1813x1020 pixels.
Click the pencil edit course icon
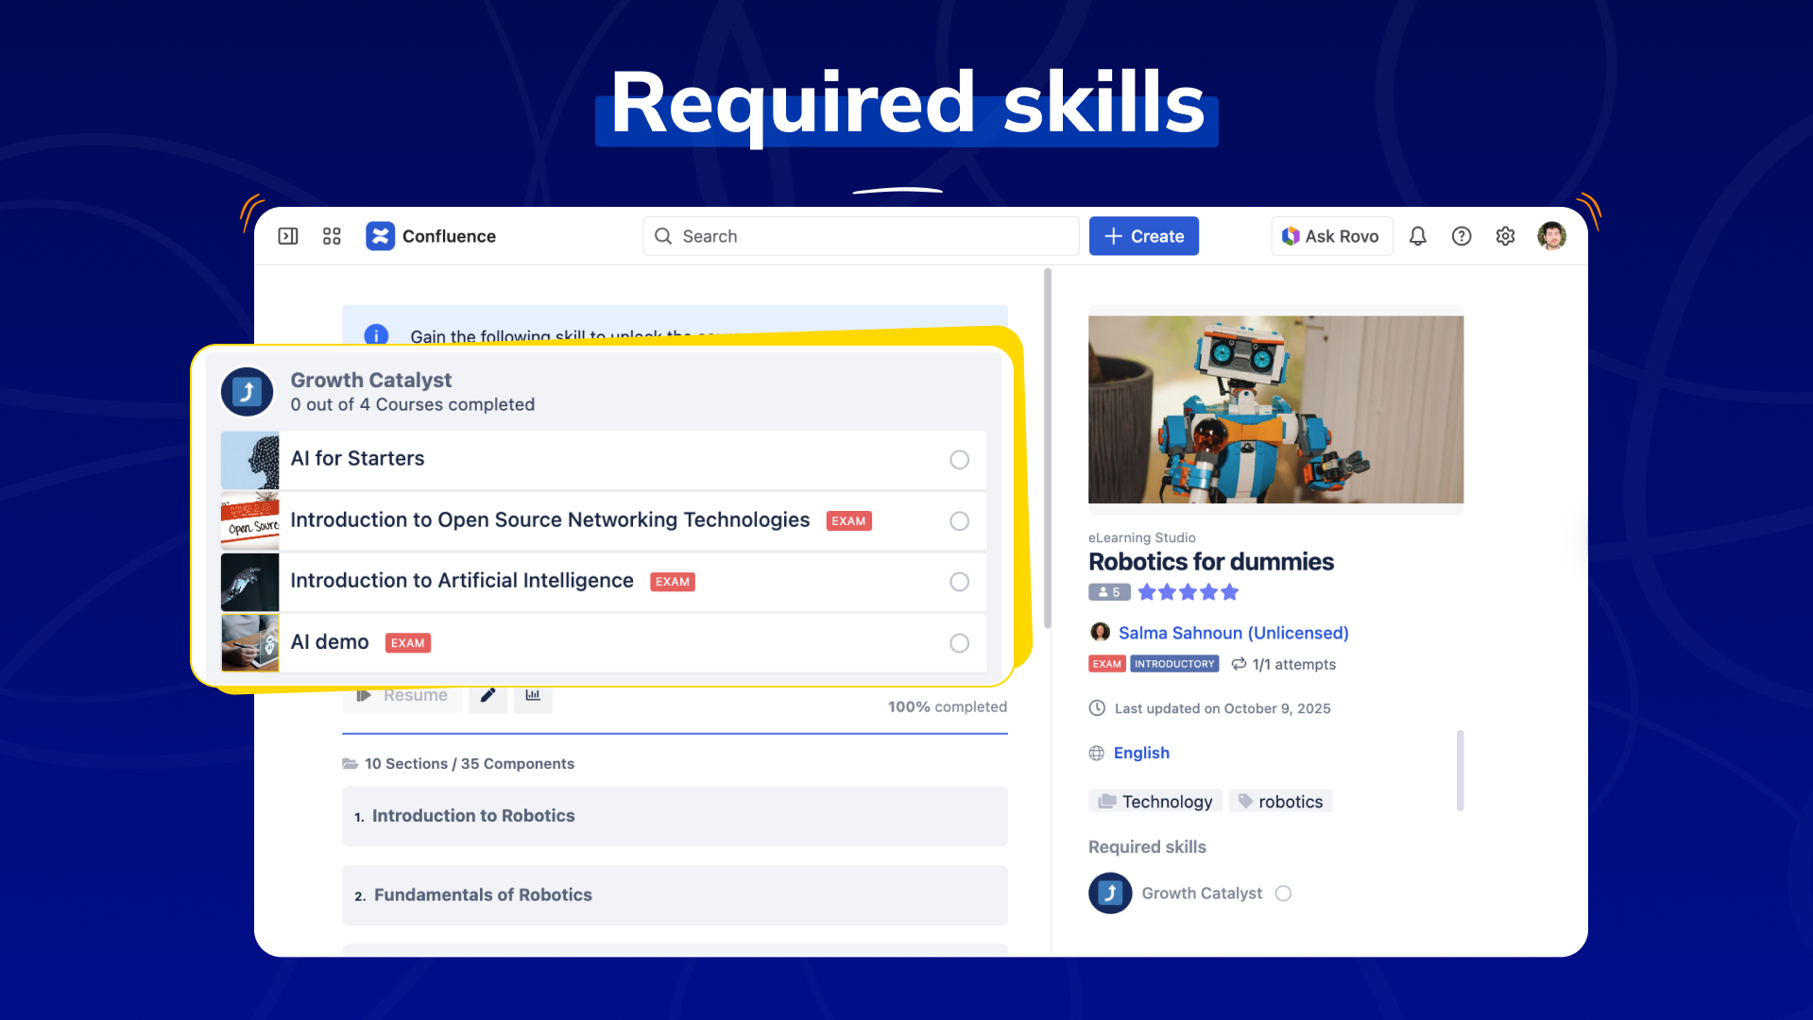[487, 696]
